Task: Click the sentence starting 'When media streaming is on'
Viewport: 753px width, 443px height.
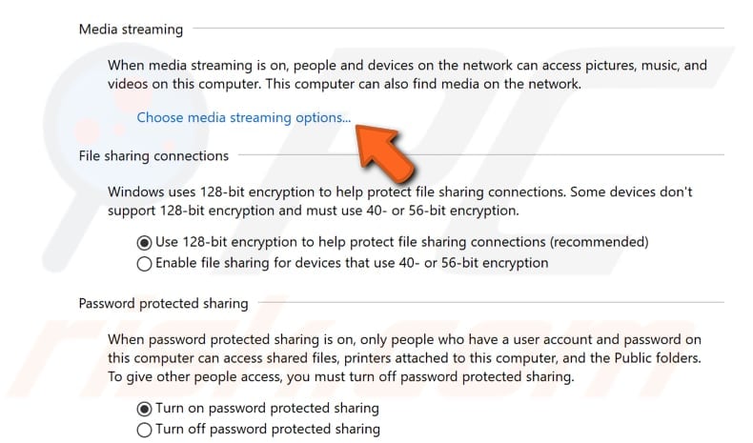Action: (407, 74)
